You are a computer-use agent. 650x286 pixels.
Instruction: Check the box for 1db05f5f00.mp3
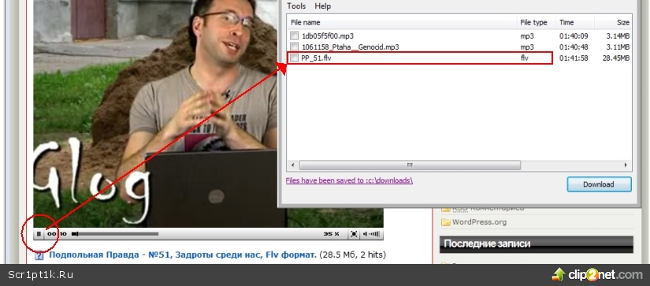tap(294, 35)
